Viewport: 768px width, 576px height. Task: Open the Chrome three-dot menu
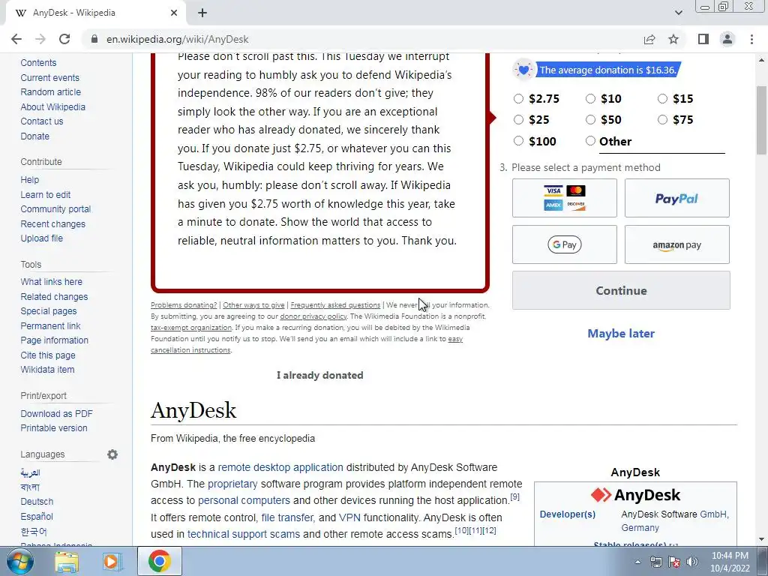[x=751, y=39]
